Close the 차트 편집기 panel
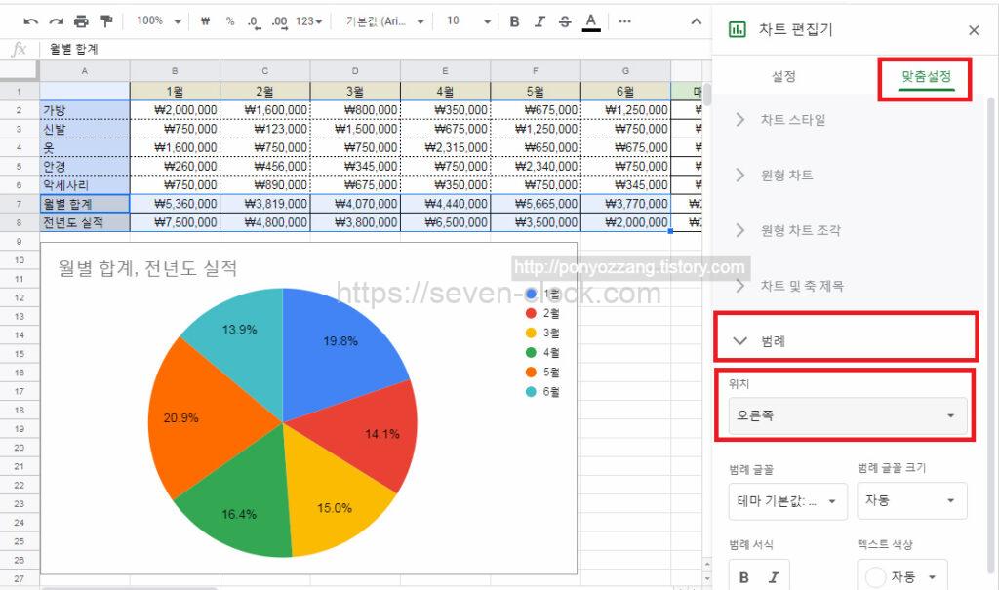 974,30
